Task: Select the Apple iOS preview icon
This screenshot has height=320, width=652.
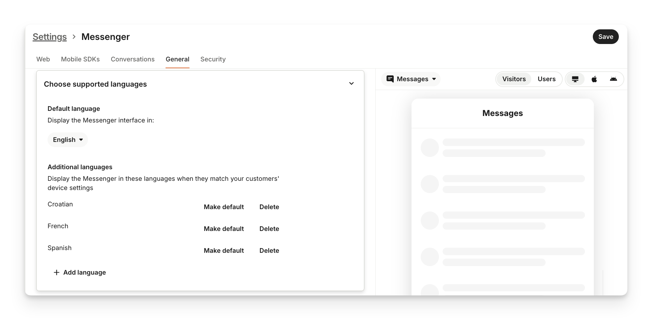Action: point(594,79)
